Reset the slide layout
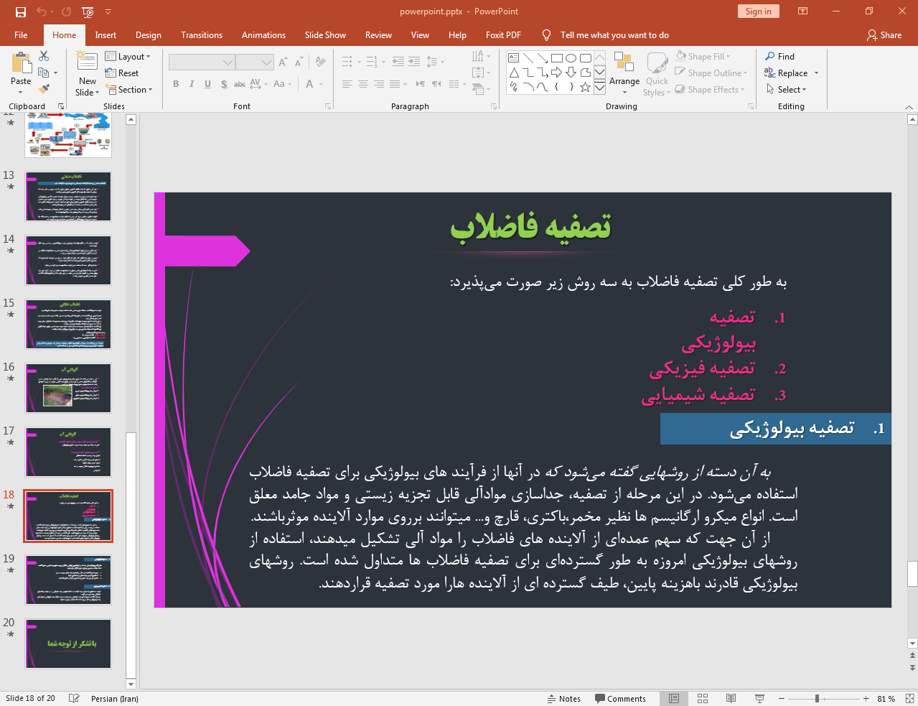This screenshot has height=706, width=918. click(x=122, y=73)
